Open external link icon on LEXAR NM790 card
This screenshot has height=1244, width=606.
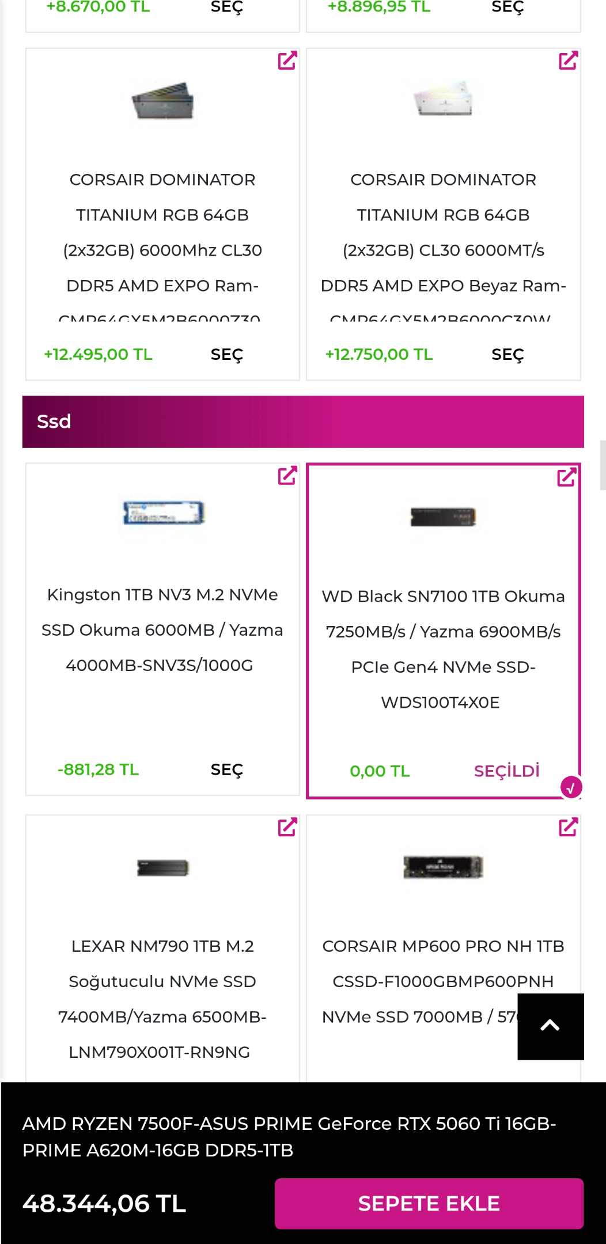coord(287,827)
